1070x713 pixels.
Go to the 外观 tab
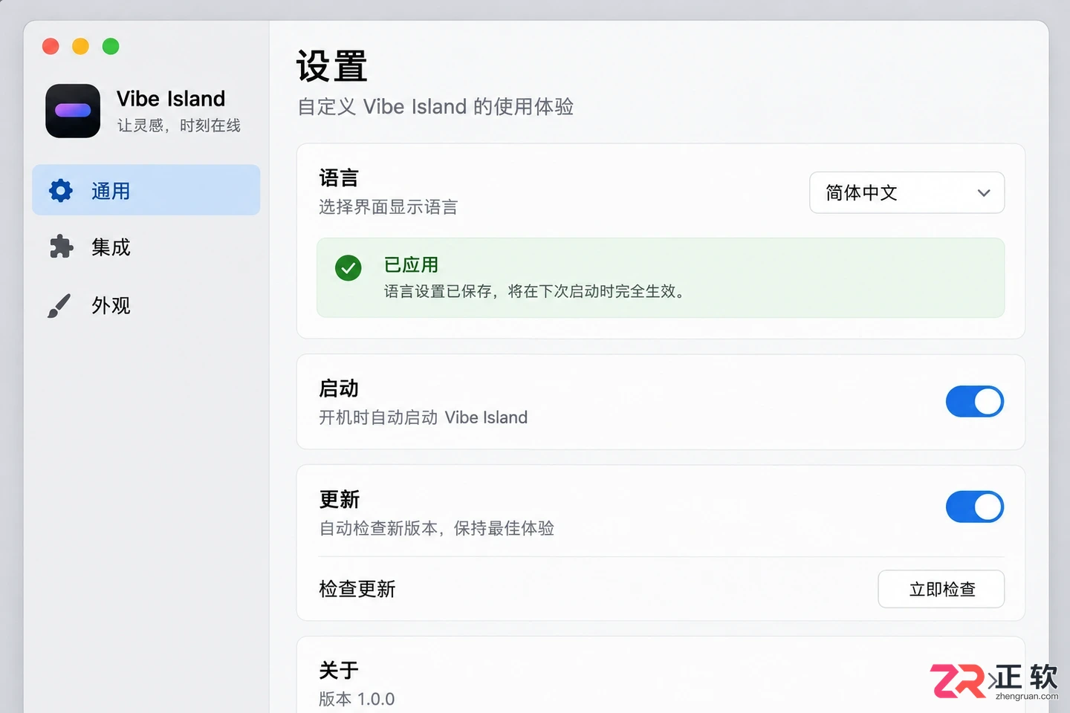click(x=146, y=305)
